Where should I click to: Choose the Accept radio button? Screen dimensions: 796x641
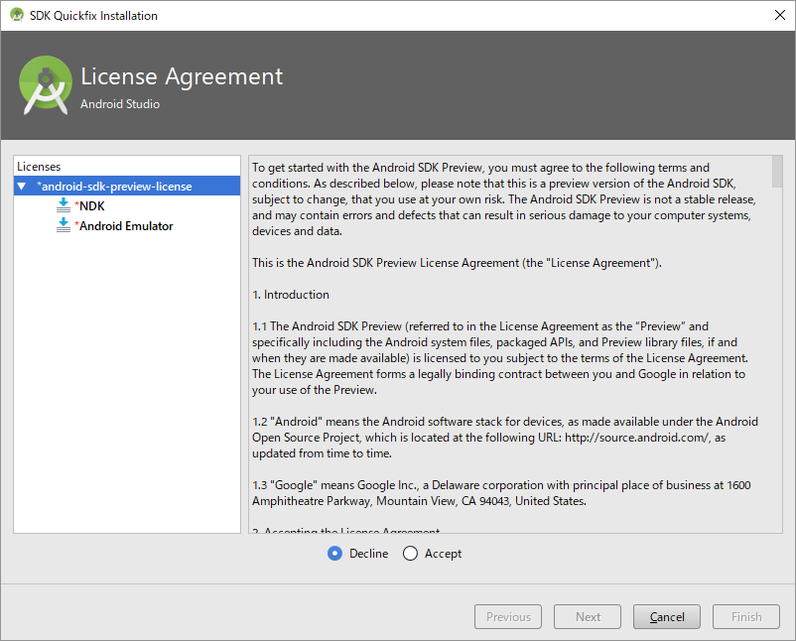(411, 554)
